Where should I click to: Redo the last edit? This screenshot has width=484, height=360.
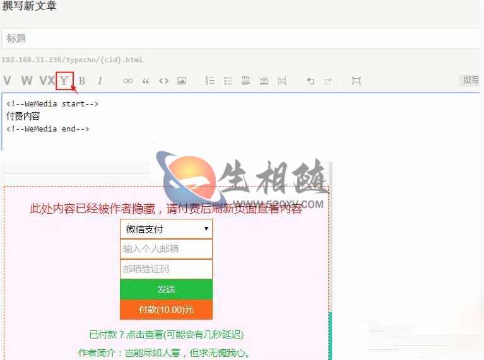[x=328, y=81]
